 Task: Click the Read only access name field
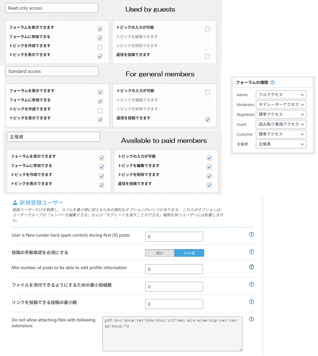click(52, 8)
